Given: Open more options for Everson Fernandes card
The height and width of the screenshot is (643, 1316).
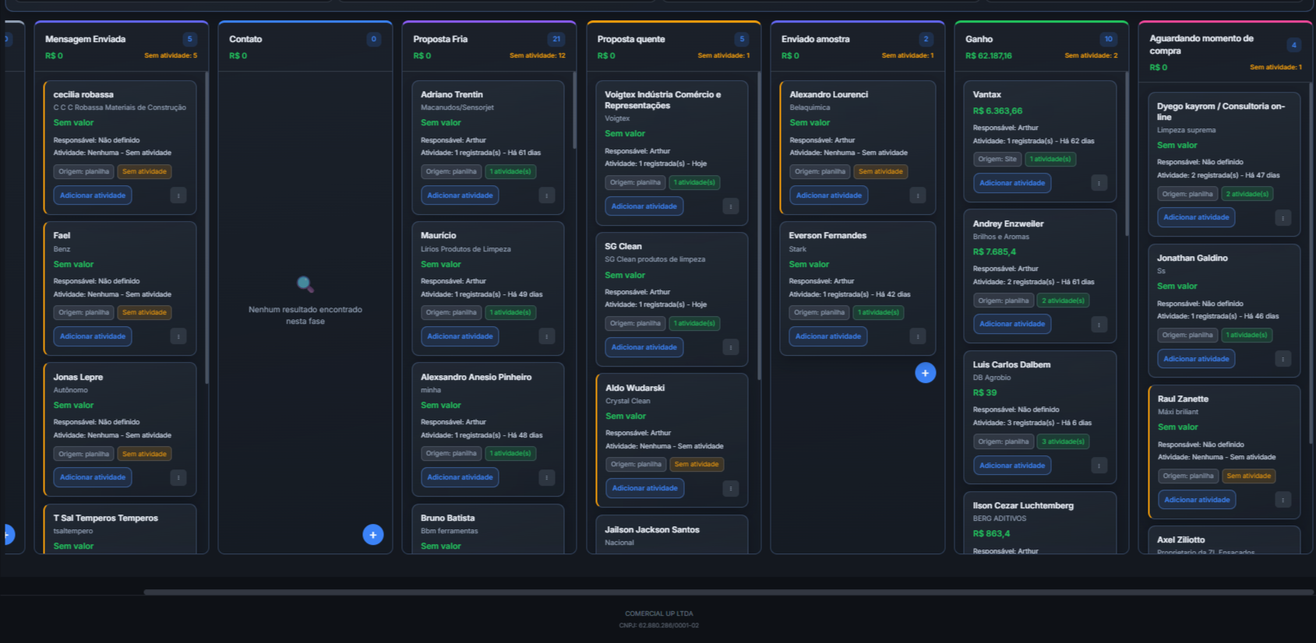Looking at the screenshot, I should (917, 336).
